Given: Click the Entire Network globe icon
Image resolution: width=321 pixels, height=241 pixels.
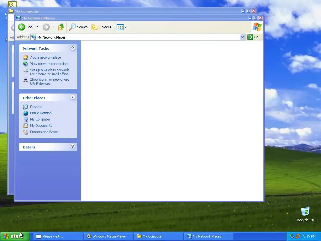Looking at the screenshot, I should coord(26,113).
